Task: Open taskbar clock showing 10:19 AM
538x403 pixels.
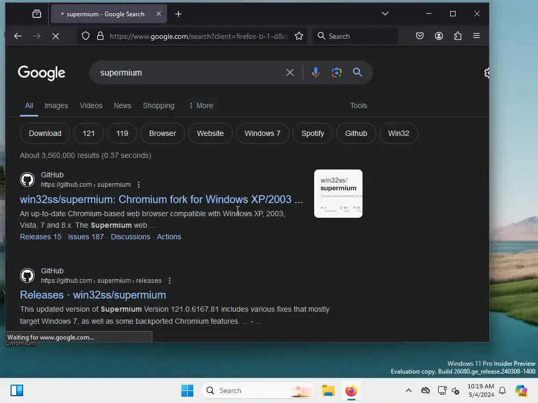Action: click(x=481, y=390)
